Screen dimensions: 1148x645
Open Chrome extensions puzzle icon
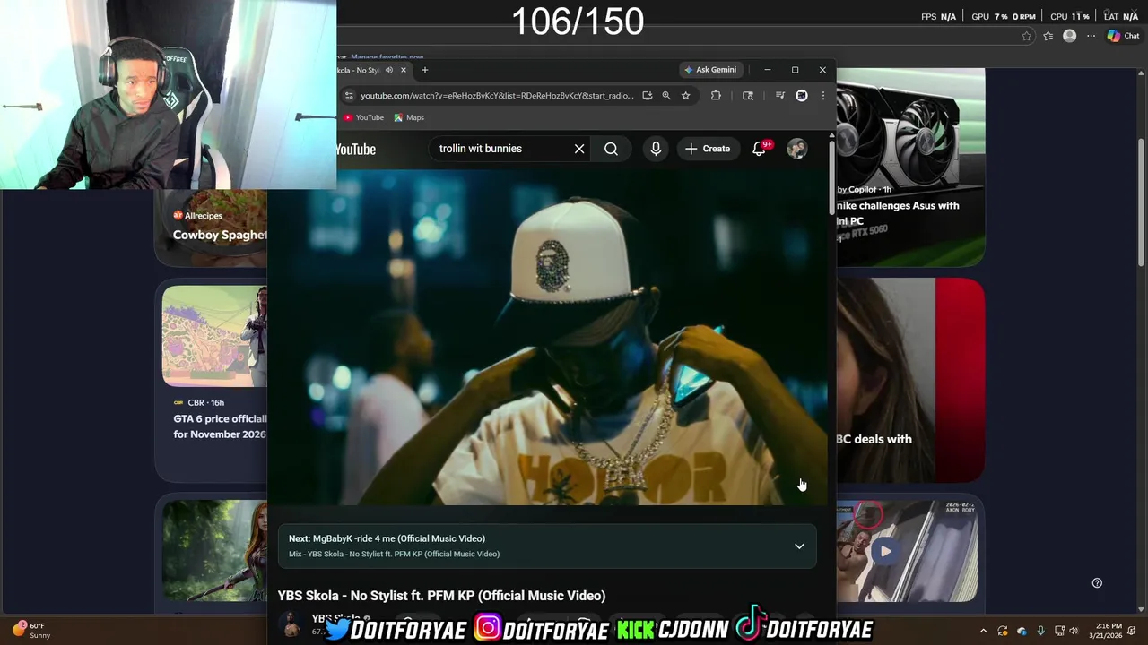[716, 96]
